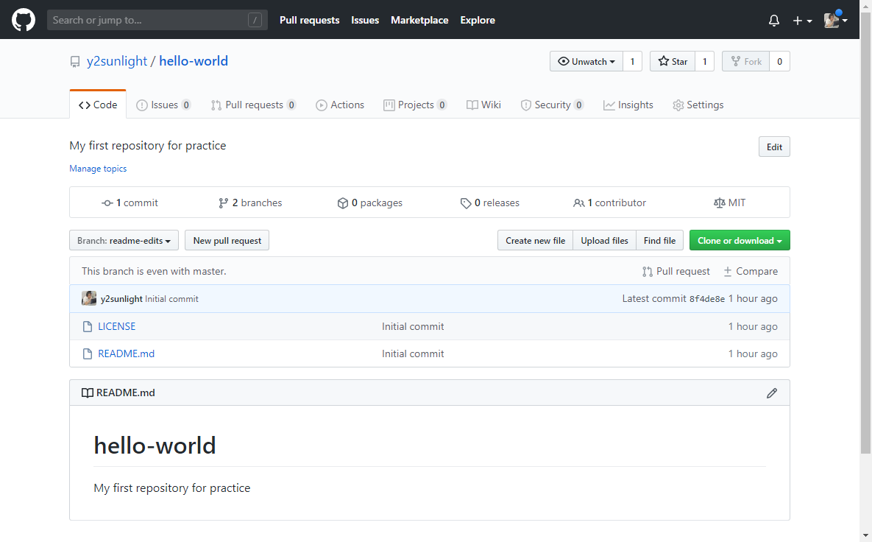This screenshot has height=542, width=872.
Task: Open the notifications bell
Action: pyautogui.click(x=773, y=21)
